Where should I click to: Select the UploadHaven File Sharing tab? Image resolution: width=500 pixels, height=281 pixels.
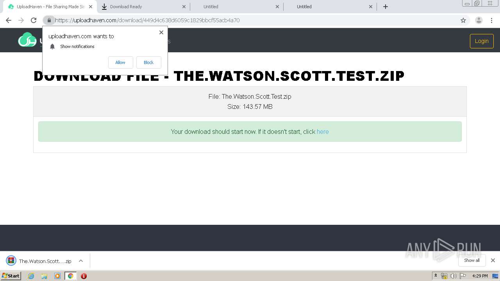click(49, 7)
